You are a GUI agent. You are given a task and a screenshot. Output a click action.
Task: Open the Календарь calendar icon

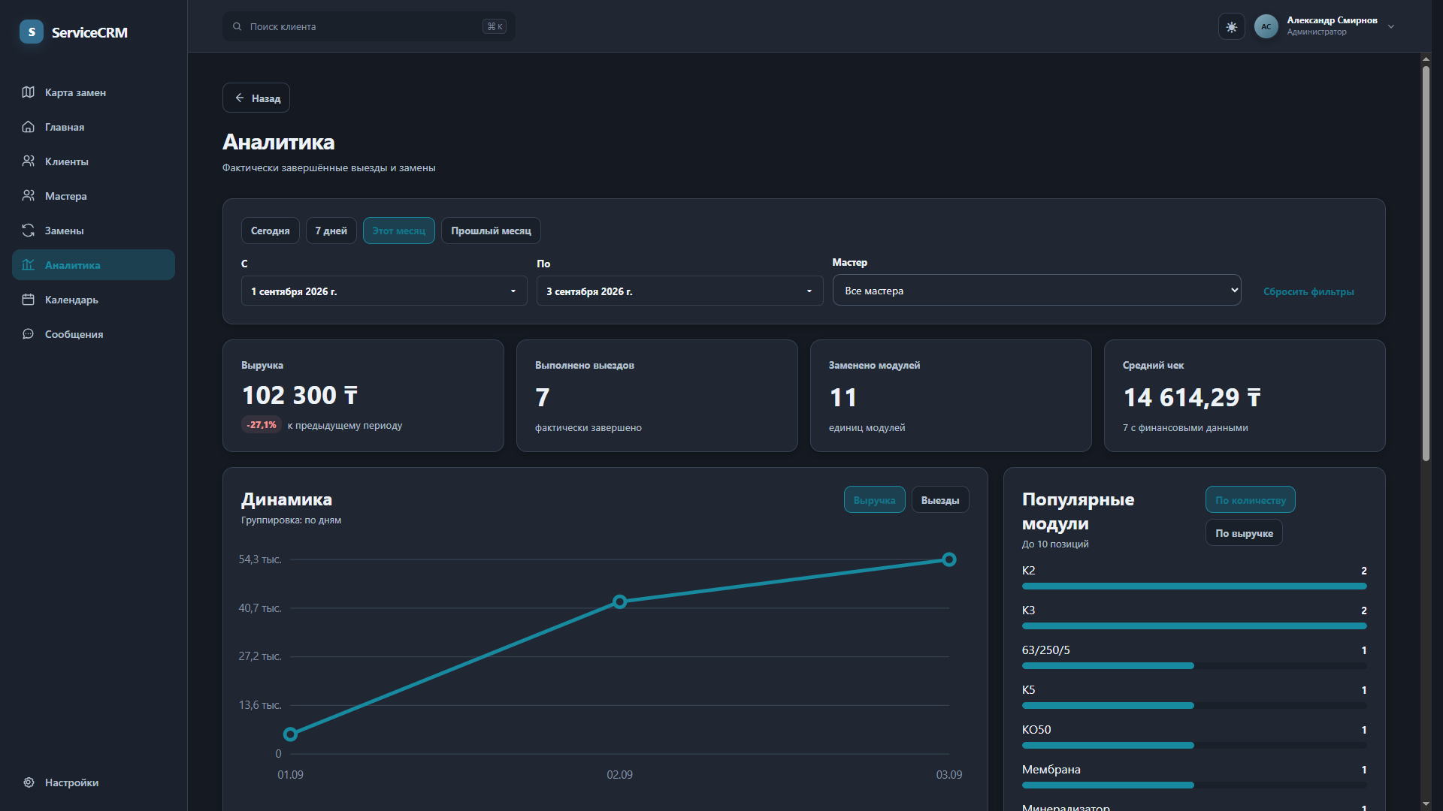[29, 300]
